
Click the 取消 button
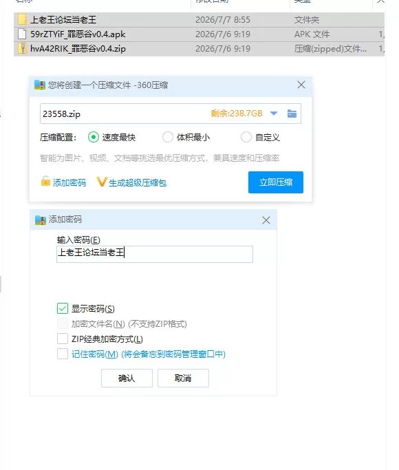(183, 378)
